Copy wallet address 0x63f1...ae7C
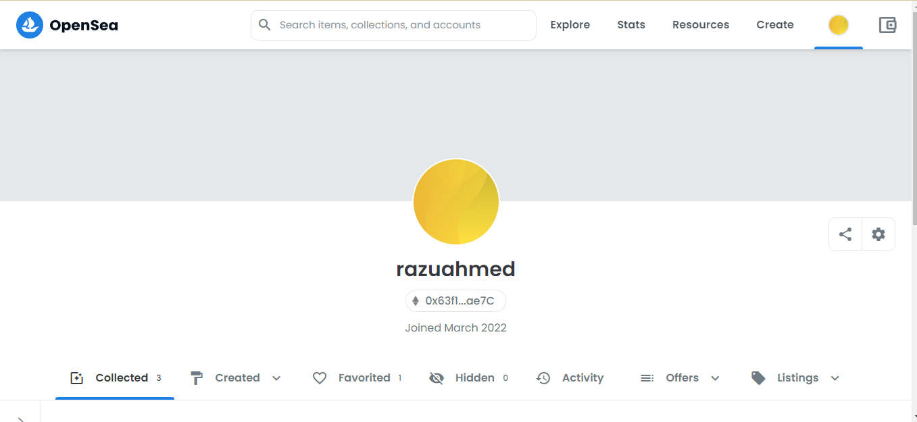 [460, 301]
